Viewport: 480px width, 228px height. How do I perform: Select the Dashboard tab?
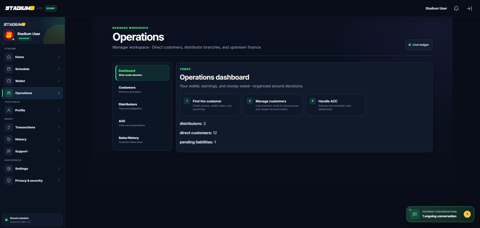tap(142, 73)
